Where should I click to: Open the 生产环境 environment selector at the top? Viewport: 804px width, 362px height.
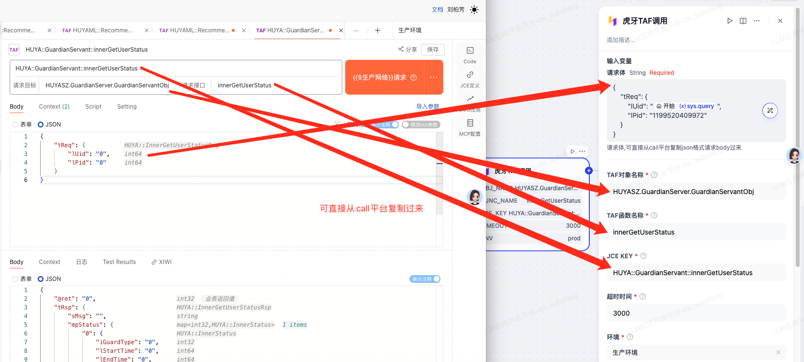410,30
